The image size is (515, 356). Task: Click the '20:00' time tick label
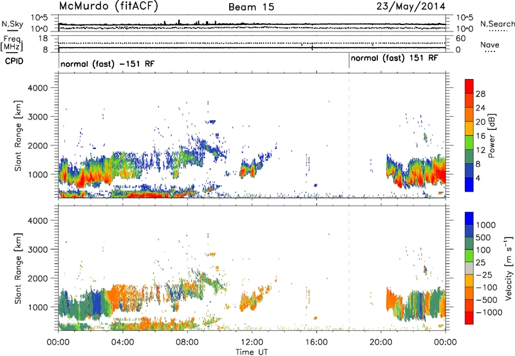380,343
